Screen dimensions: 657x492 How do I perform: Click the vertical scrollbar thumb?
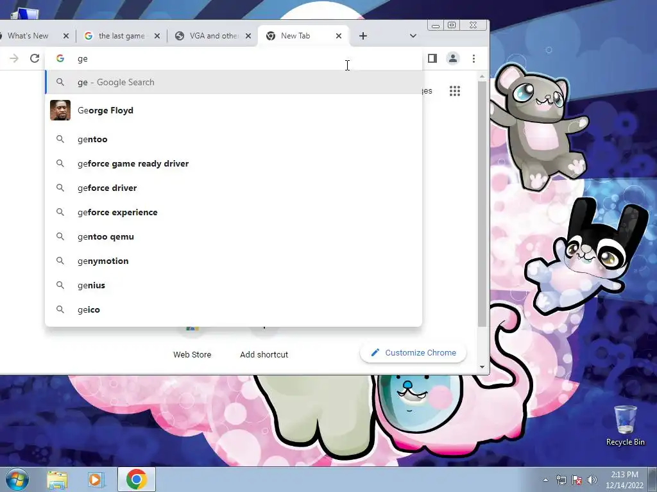click(x=482, y=204)
